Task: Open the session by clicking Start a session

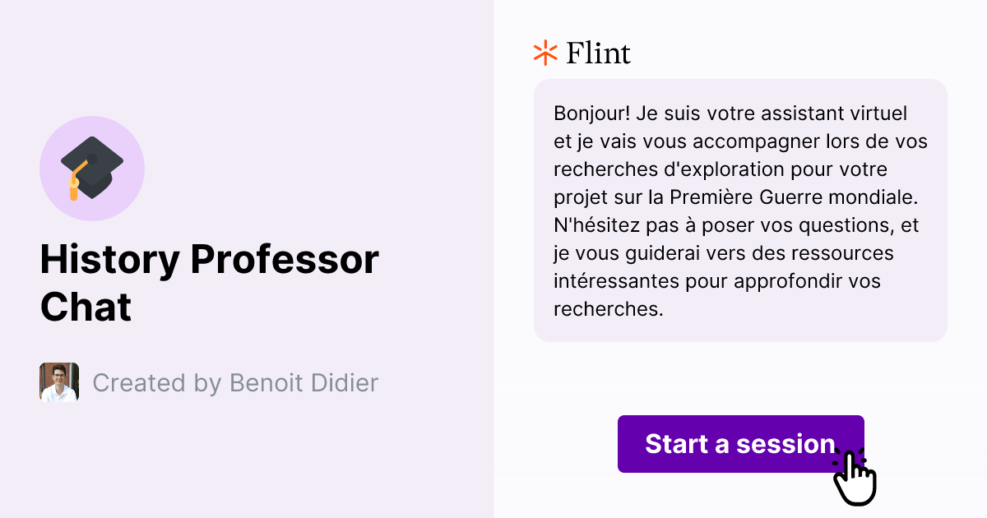Action: [x=740, y=444]
